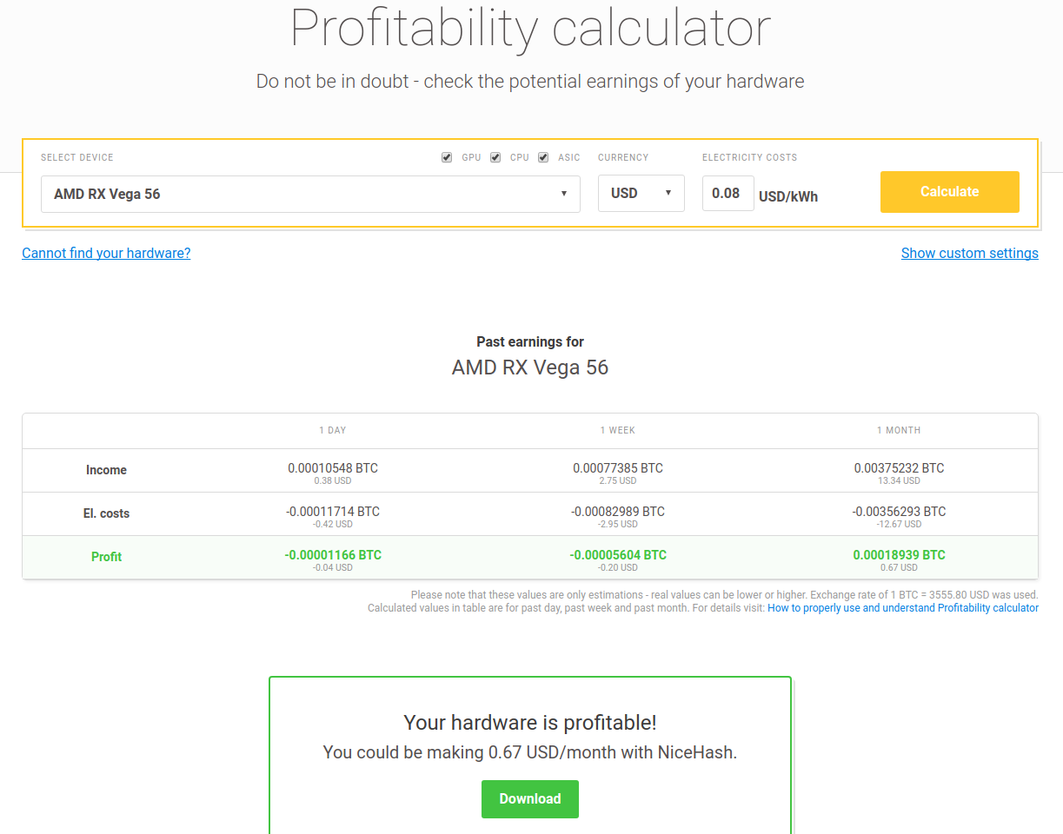
Task: Click the 1 month profit '0.00018939 BTC'
Action: [899, 554]
